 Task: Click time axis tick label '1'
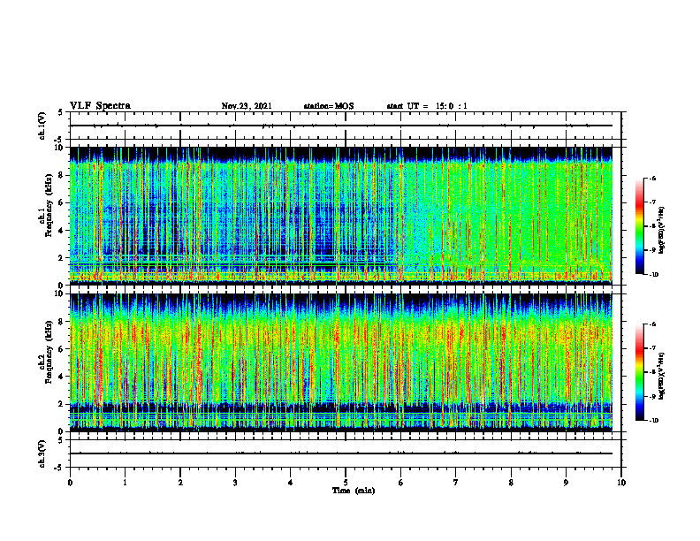125,483
